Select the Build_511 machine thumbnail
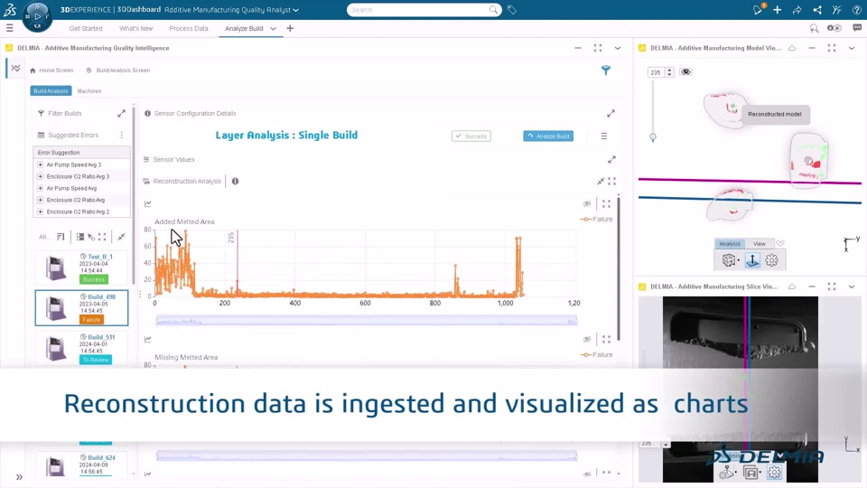867x488 pixels. pos(56,348)
